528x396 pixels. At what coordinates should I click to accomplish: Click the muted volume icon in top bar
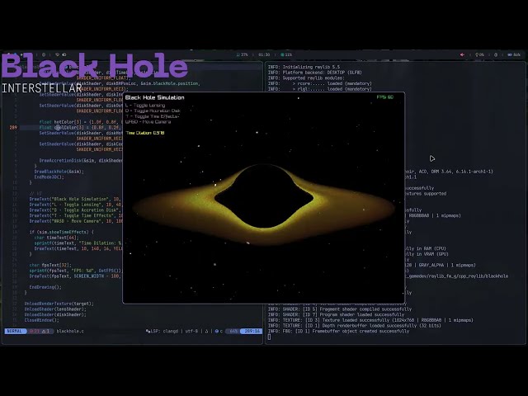click(x=462, y=54)
